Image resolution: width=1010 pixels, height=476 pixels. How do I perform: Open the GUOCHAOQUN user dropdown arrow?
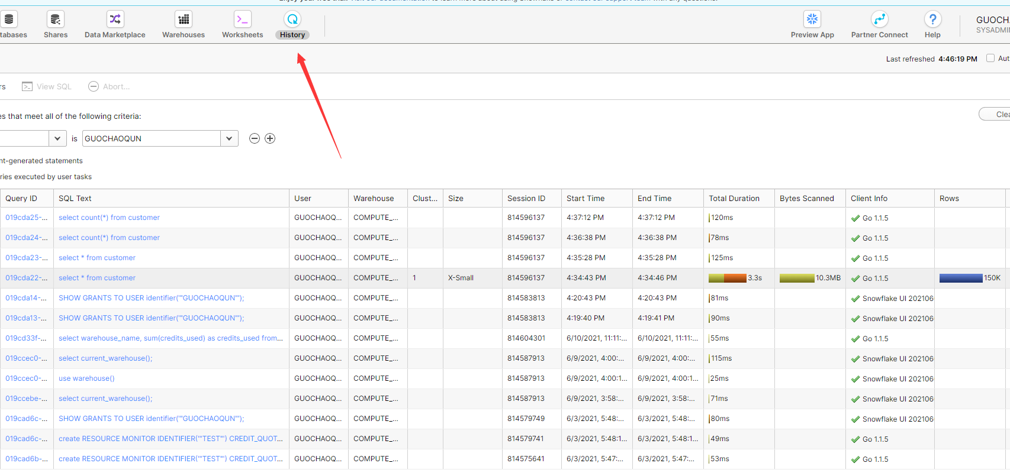(x=229, y=138)
